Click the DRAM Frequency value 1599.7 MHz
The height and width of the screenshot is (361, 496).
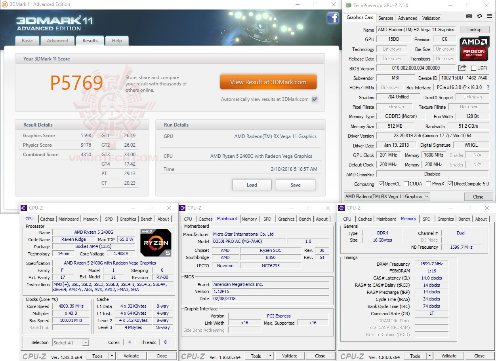pyautogui.click(x=431, y=264)
